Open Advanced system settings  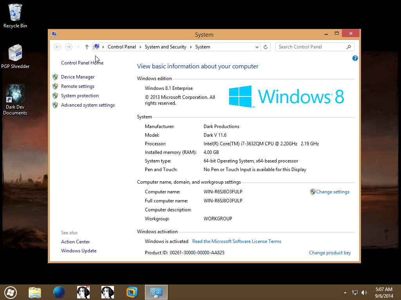pos(88,105)
